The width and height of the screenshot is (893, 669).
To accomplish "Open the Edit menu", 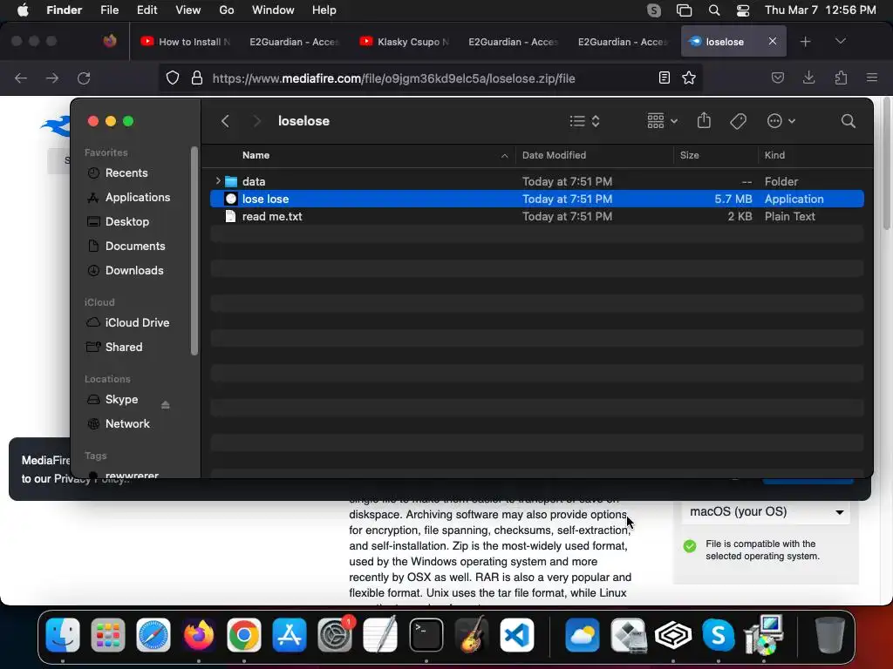I will (147, 10).
